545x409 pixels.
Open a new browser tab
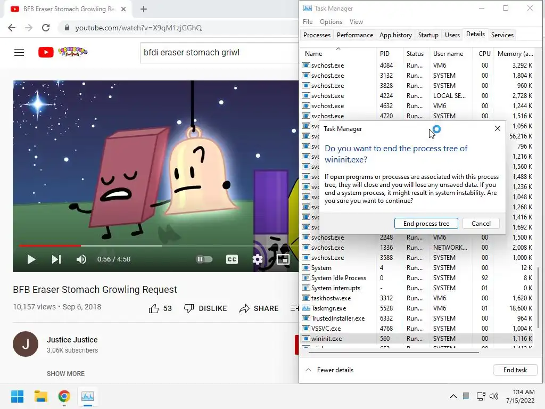(144, 9)
